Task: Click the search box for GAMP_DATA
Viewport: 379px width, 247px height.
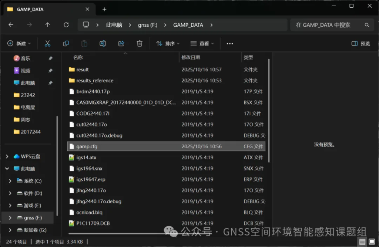Action: 326,25
